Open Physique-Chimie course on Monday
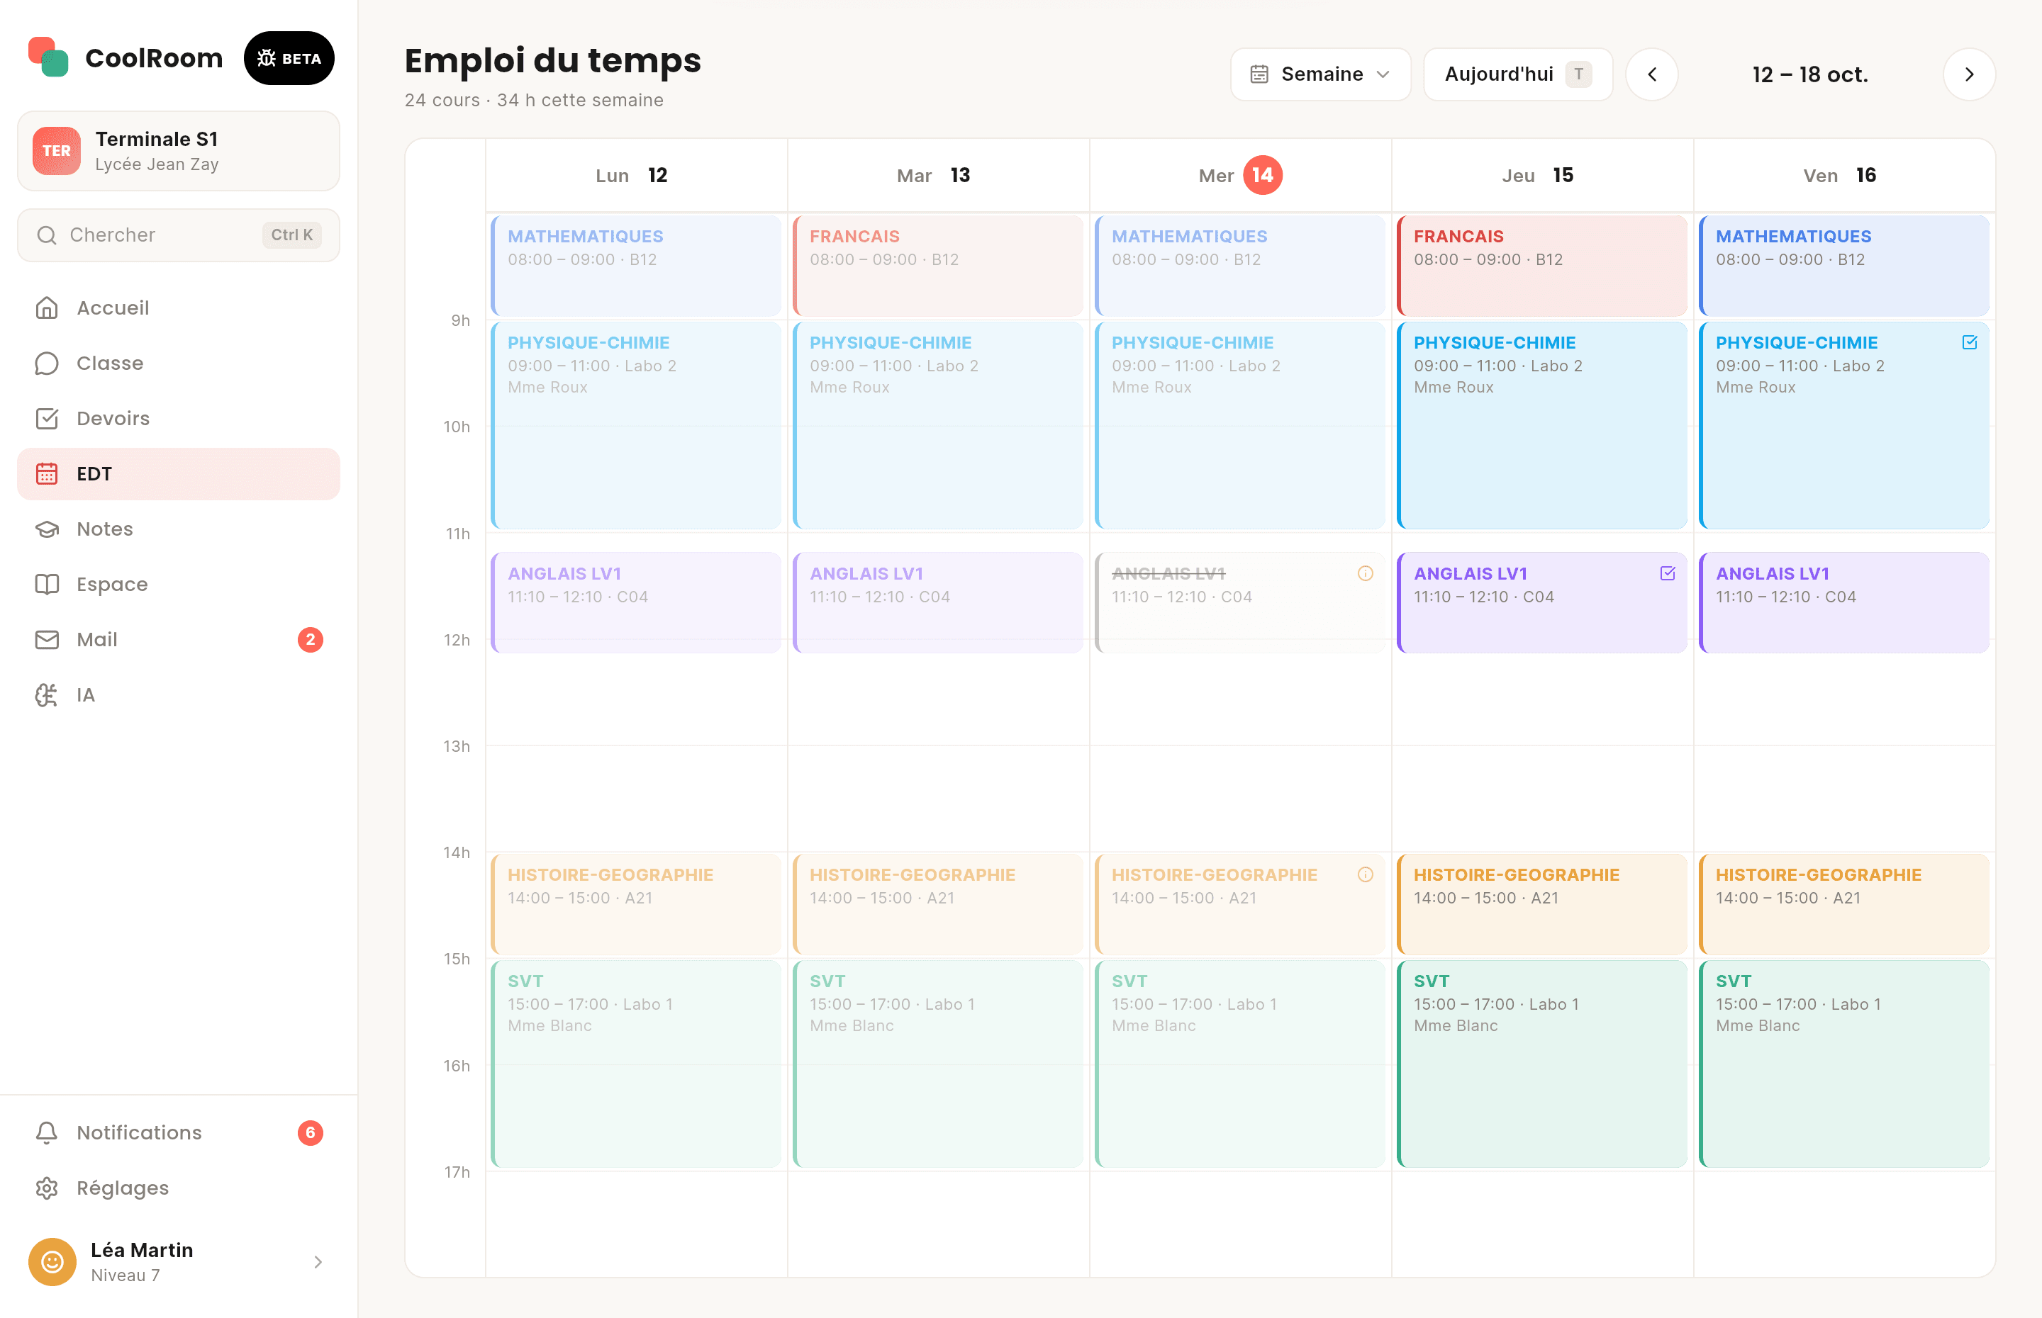This screenshot has width=2042, height=1318. coord(636,424)
